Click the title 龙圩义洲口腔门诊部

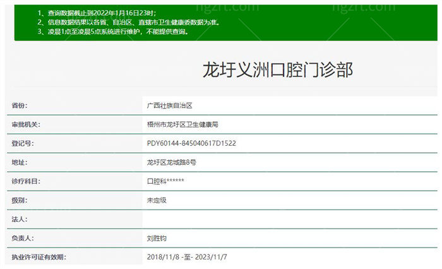pyautogui.click(x=278, y=70)
